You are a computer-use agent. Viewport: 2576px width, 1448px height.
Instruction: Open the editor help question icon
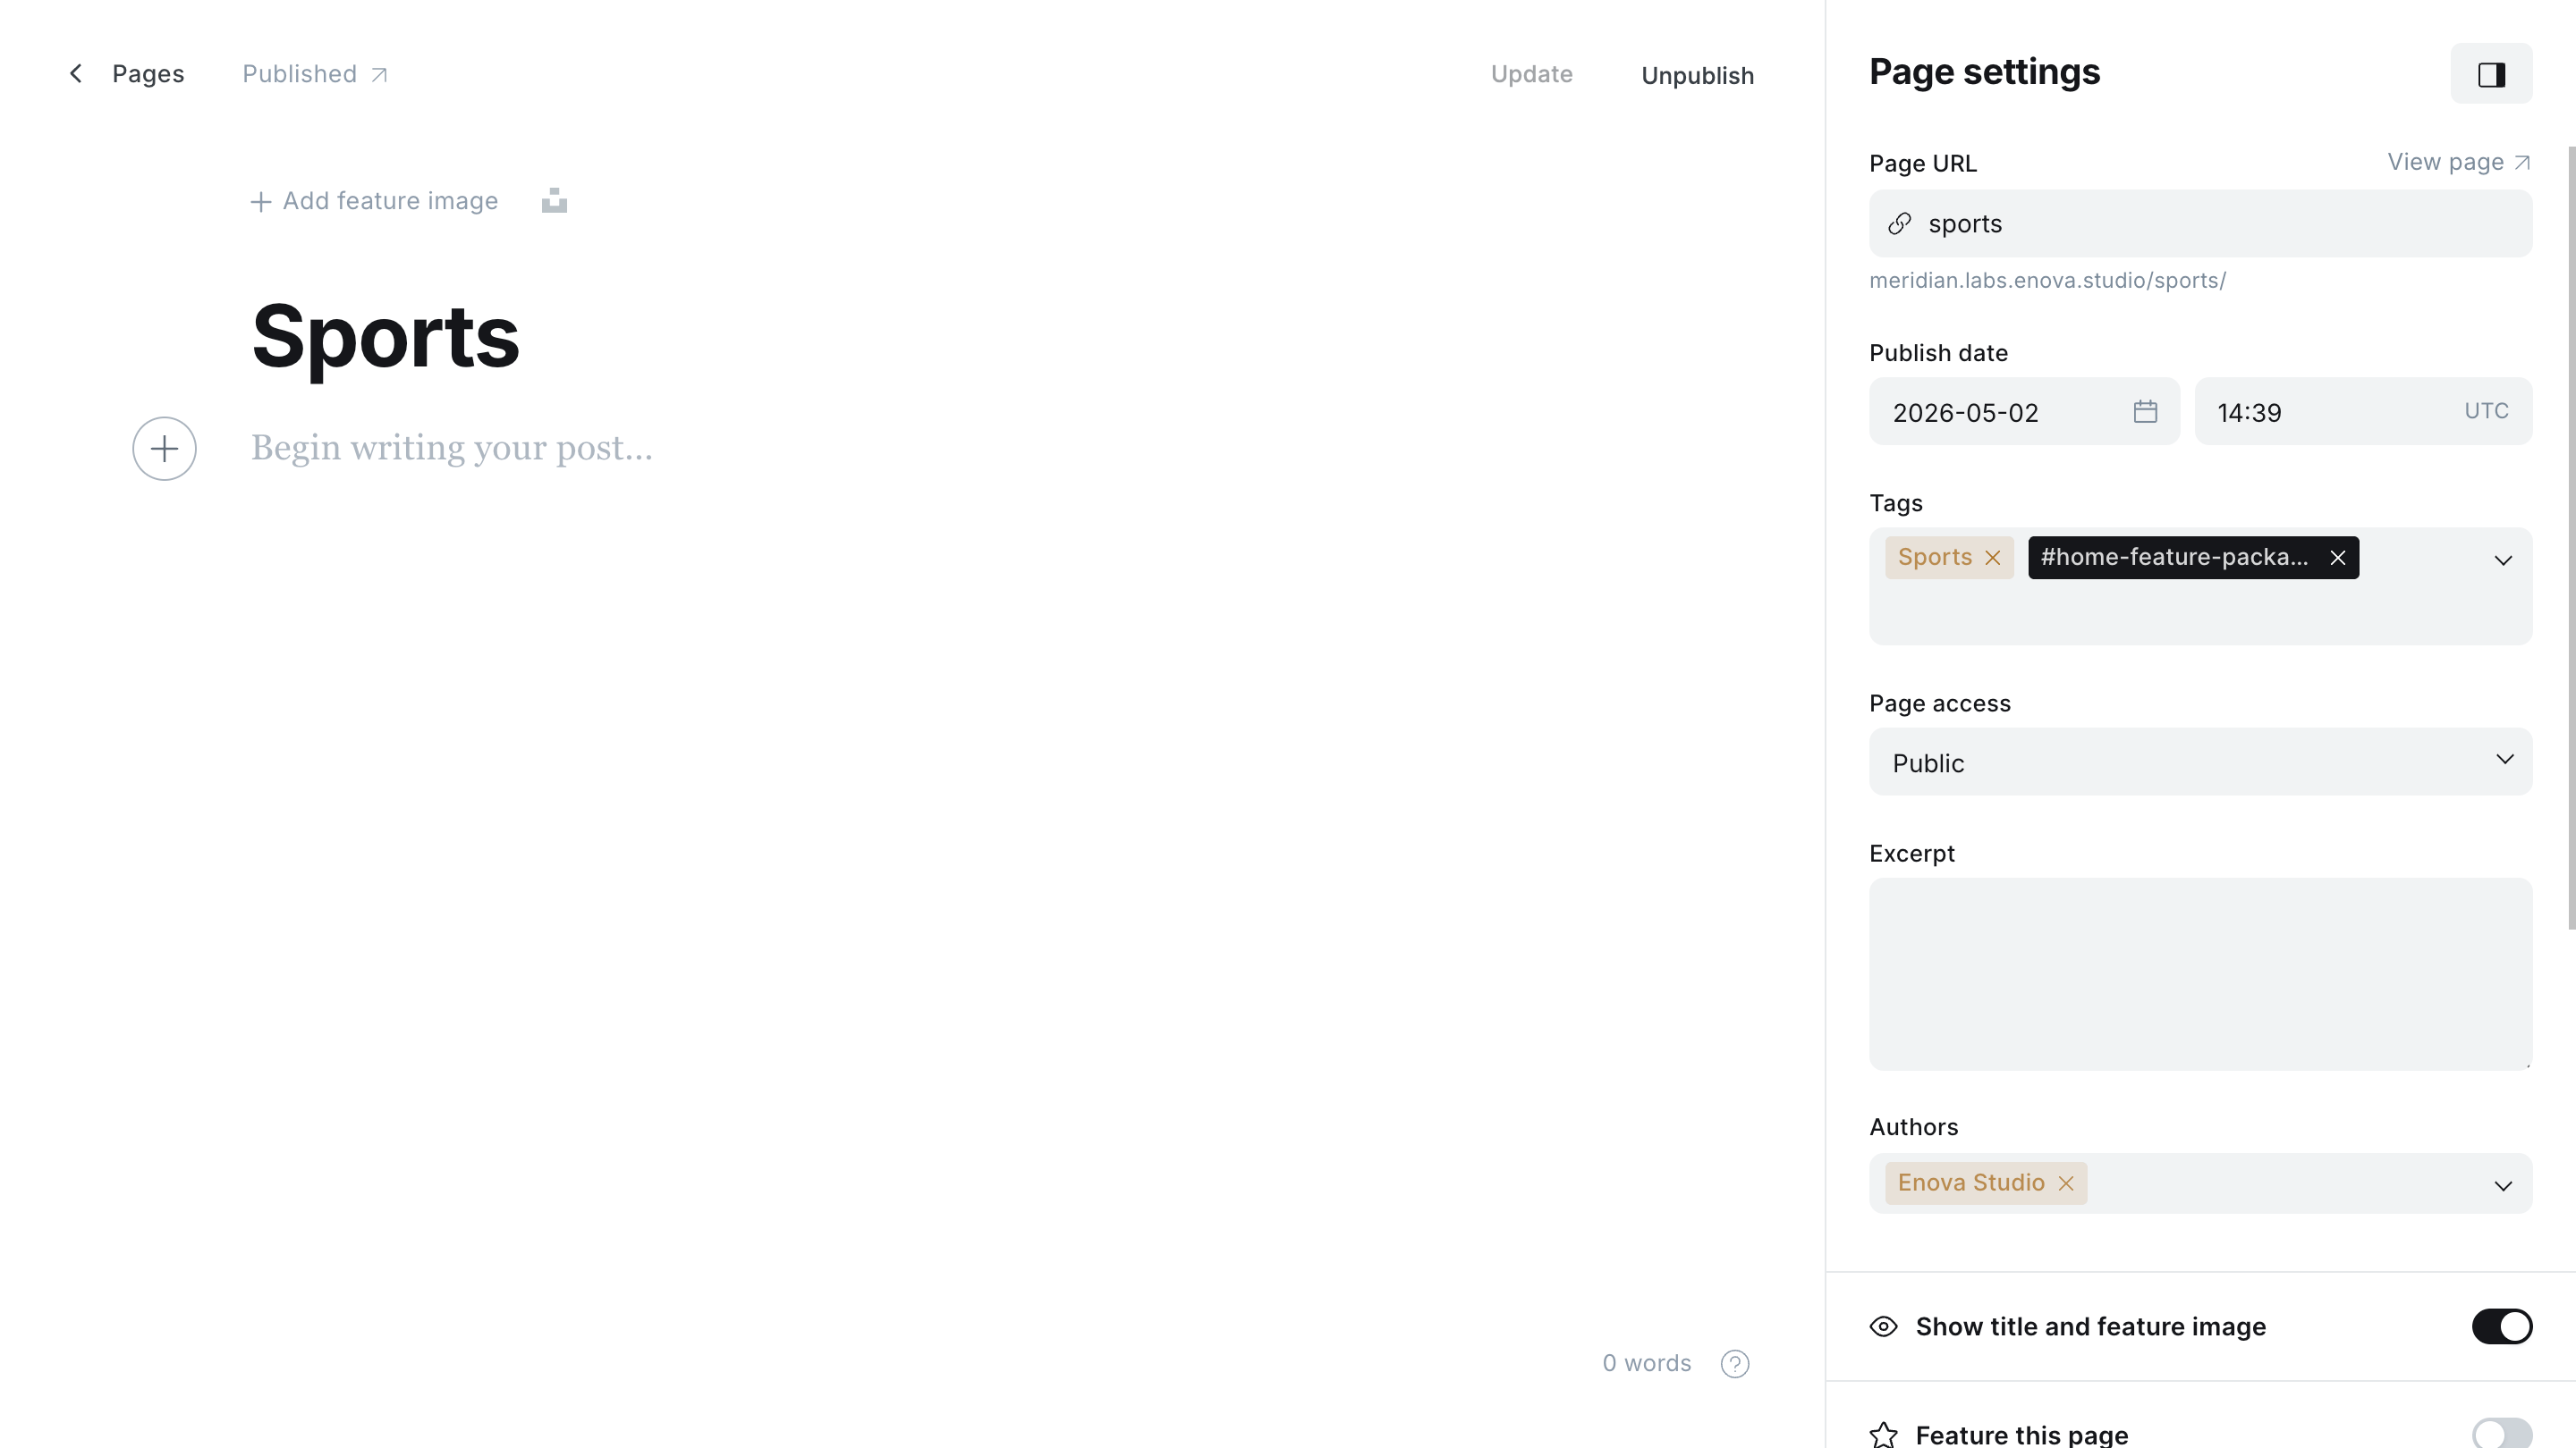(x=1735, y=1363)
